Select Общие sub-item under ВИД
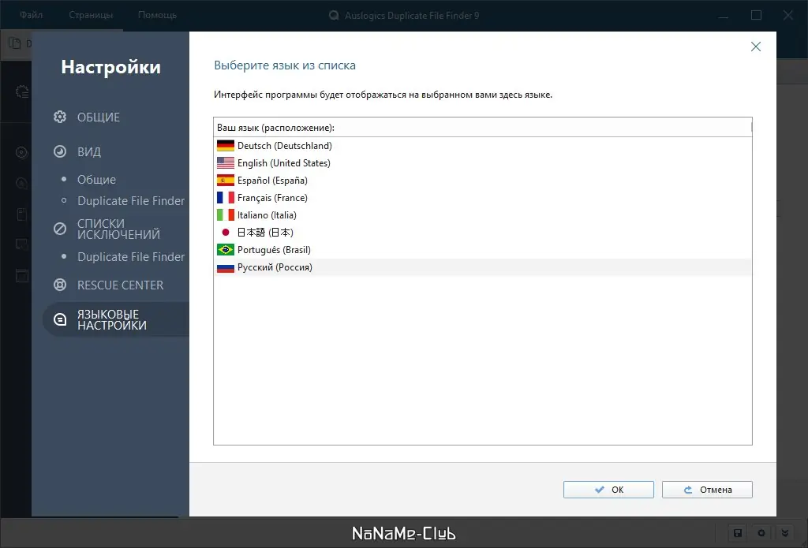 pyautogui.click(x=96, y=180)
